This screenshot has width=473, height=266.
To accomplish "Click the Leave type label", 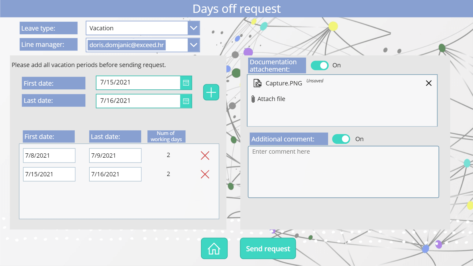I will coord(48,28).
